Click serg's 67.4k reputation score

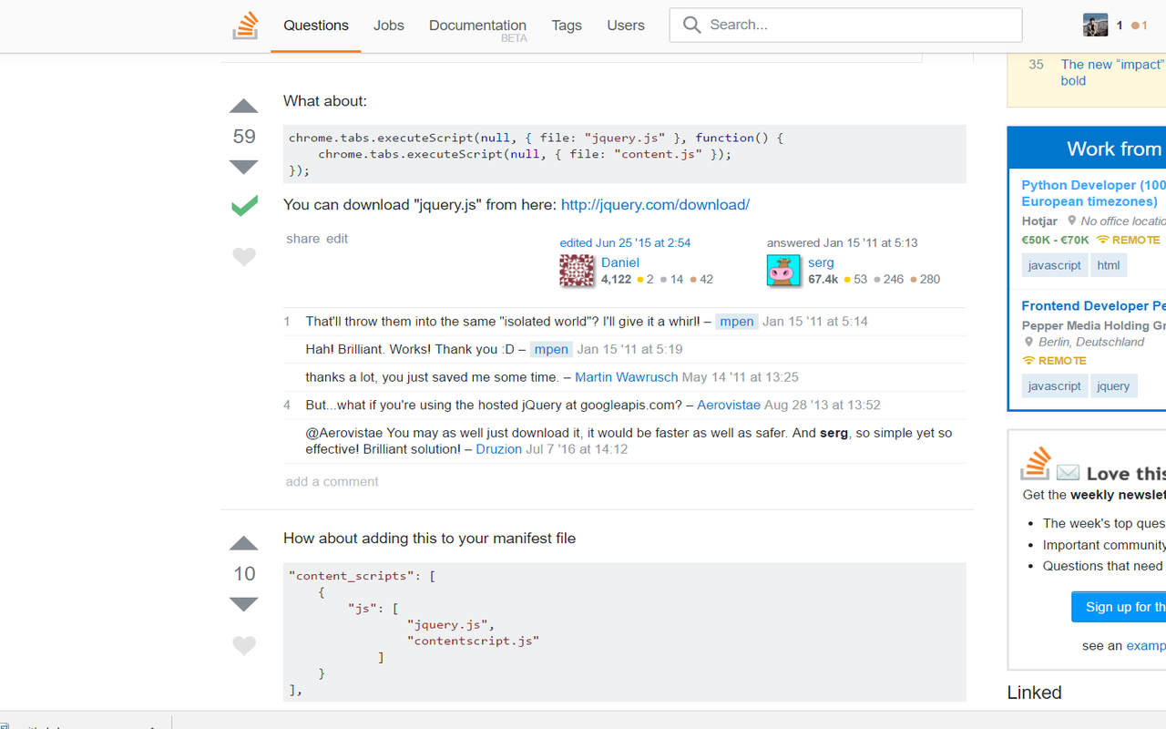coord(823,280)
